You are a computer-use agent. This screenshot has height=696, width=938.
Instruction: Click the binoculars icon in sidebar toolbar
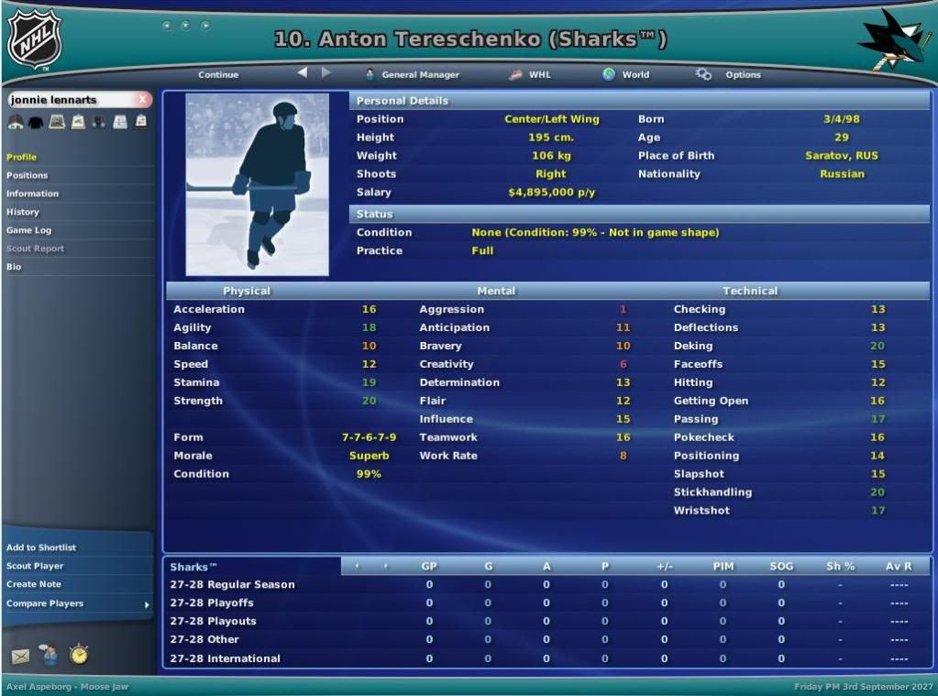point(99,121)
